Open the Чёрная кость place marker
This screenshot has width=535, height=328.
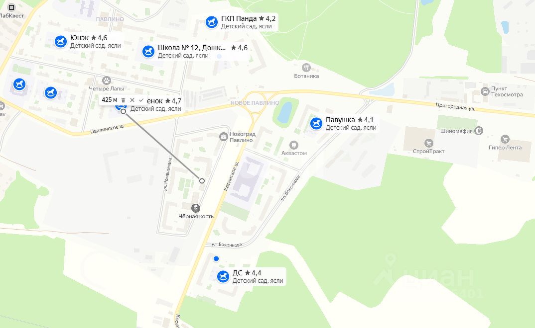(x=195, y=208)
